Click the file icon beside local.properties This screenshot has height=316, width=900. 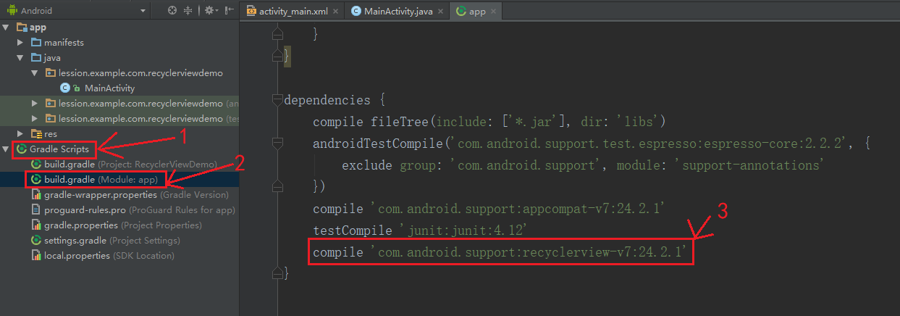36,255
